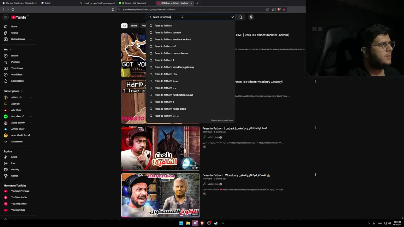Image resolution: width=404 pixels, height=227 pixels.
Task: Choose suggestion 'fears to fathom home alone'
Action: (190, 109)
